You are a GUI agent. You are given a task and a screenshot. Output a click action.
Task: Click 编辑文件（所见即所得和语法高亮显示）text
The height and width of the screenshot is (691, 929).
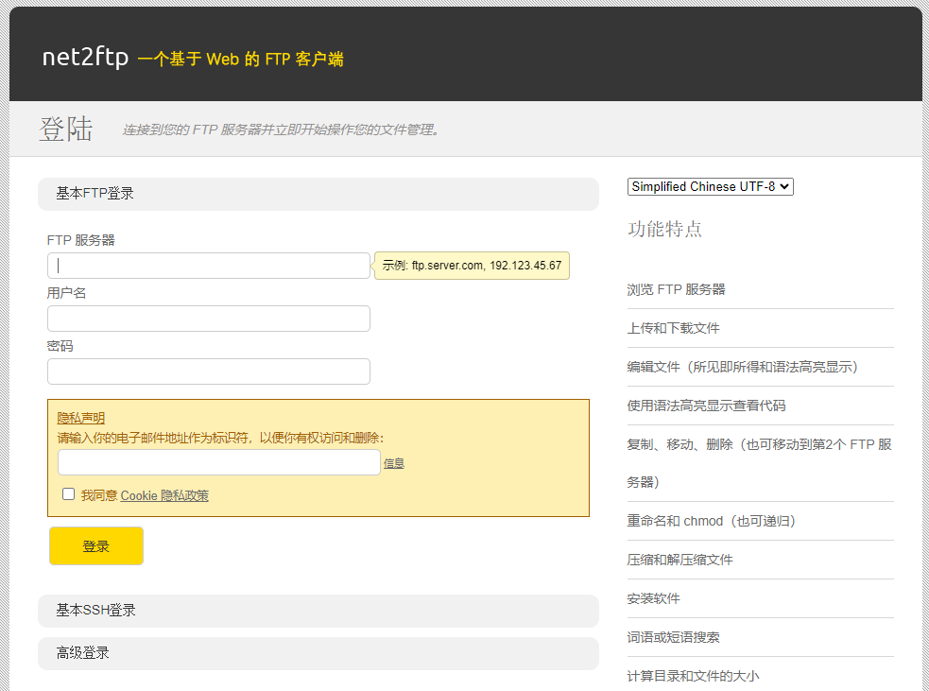tap(743, 367)
